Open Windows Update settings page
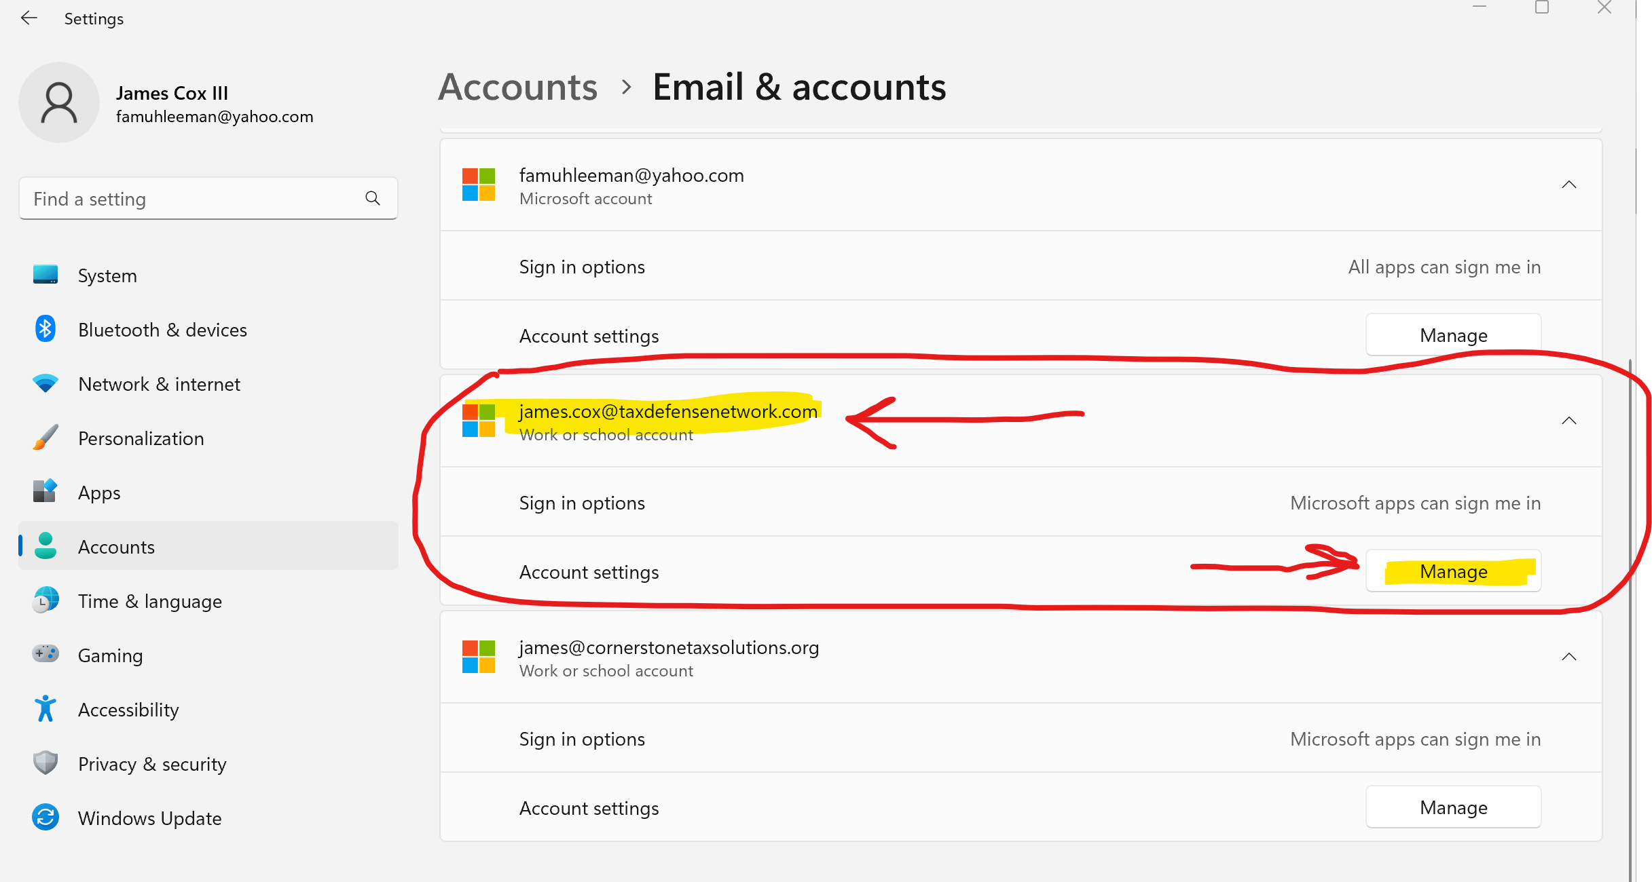 coord(208,818)
